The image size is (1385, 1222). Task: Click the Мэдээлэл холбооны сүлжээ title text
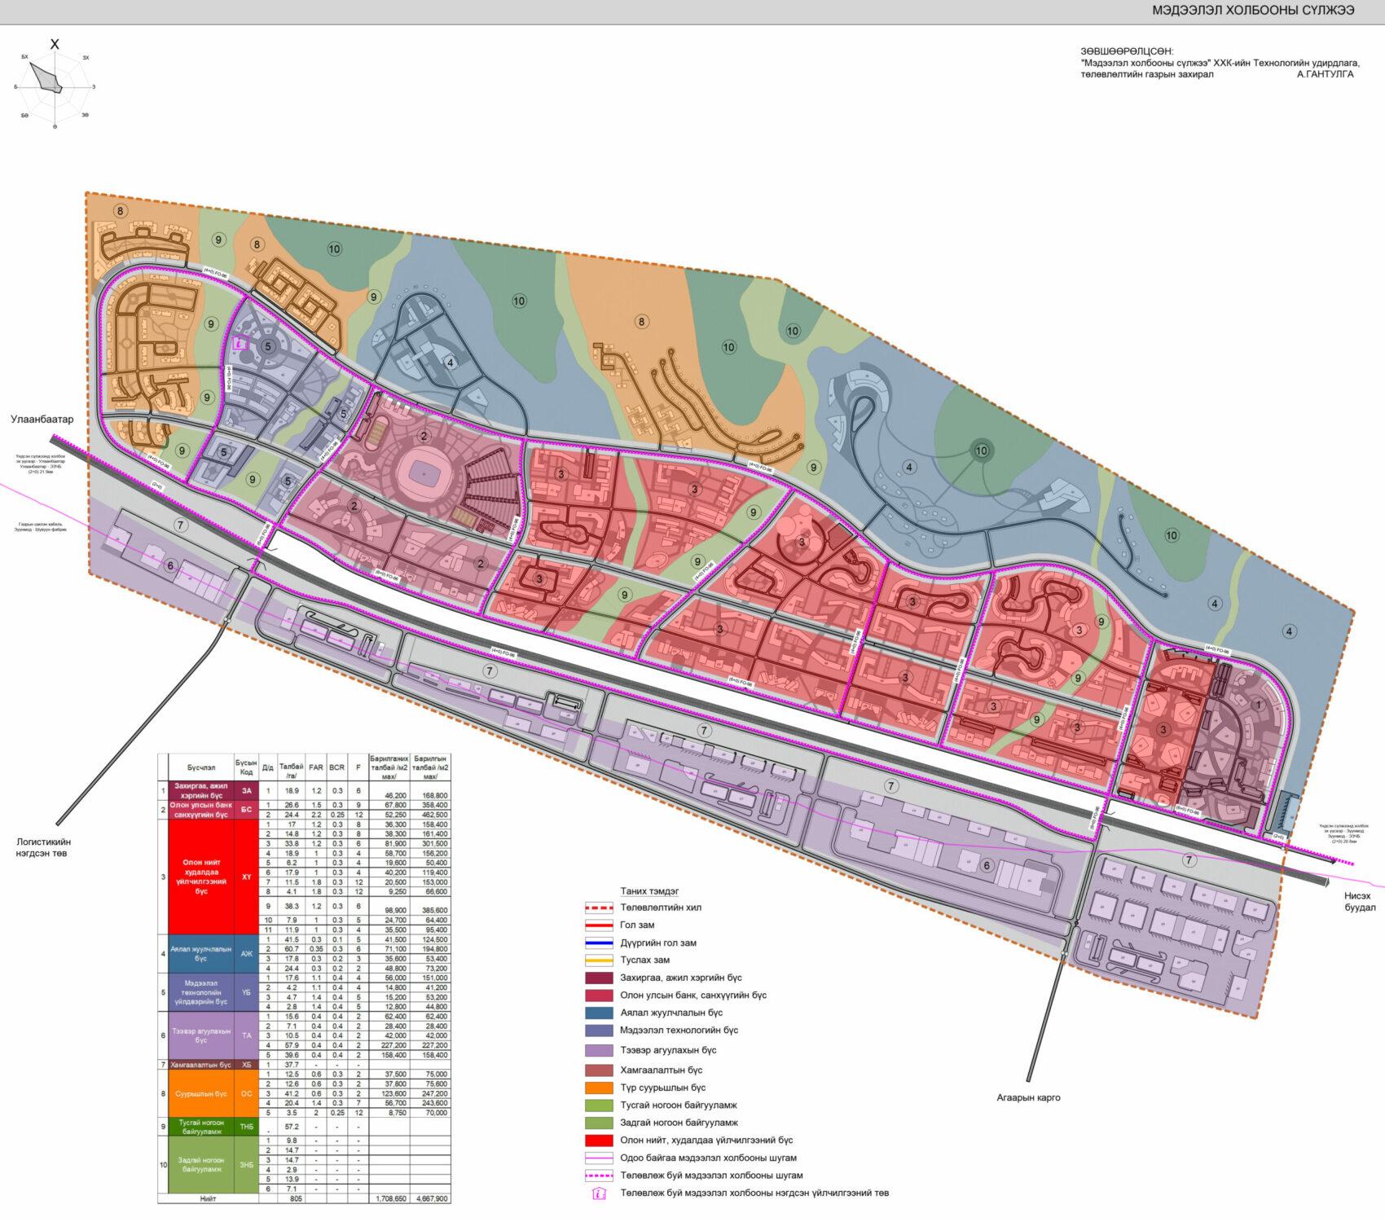(1252, 11)
